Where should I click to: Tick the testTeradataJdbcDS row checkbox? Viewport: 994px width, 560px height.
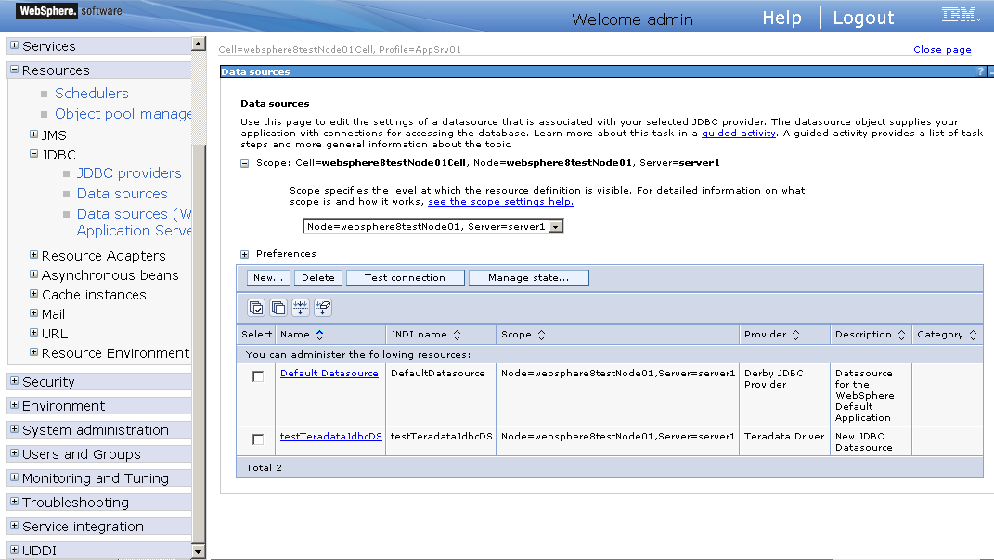[x=258, y=439]
